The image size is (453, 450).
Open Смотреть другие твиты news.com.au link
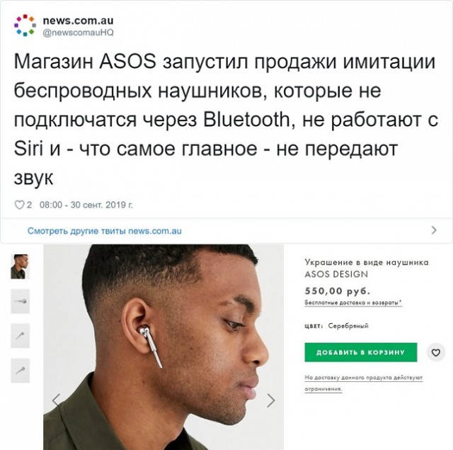(x=105, y=231)
